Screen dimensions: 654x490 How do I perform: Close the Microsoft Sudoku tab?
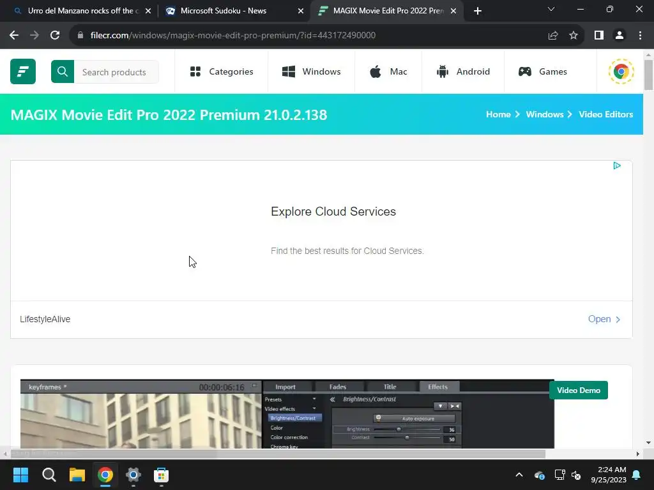tap(301, 11)
